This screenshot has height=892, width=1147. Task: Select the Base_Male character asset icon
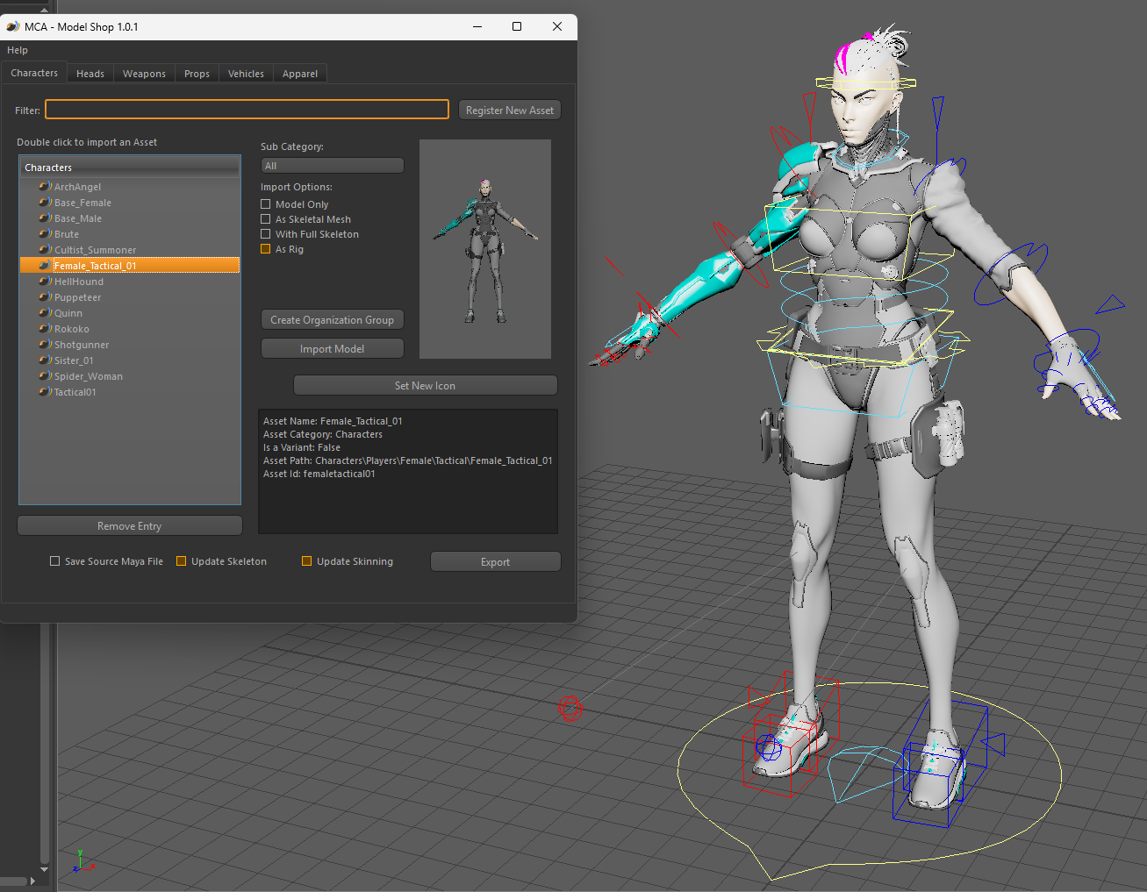pos(44,218)
